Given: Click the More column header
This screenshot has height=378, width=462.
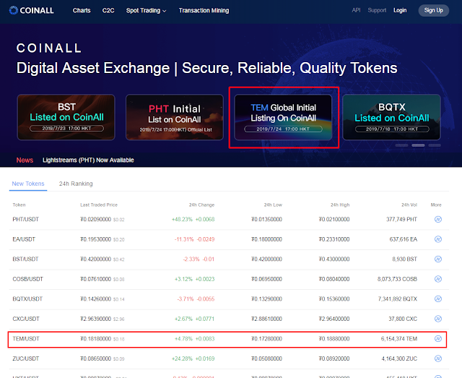Looking at the screenshot, I should click(436, 205).
